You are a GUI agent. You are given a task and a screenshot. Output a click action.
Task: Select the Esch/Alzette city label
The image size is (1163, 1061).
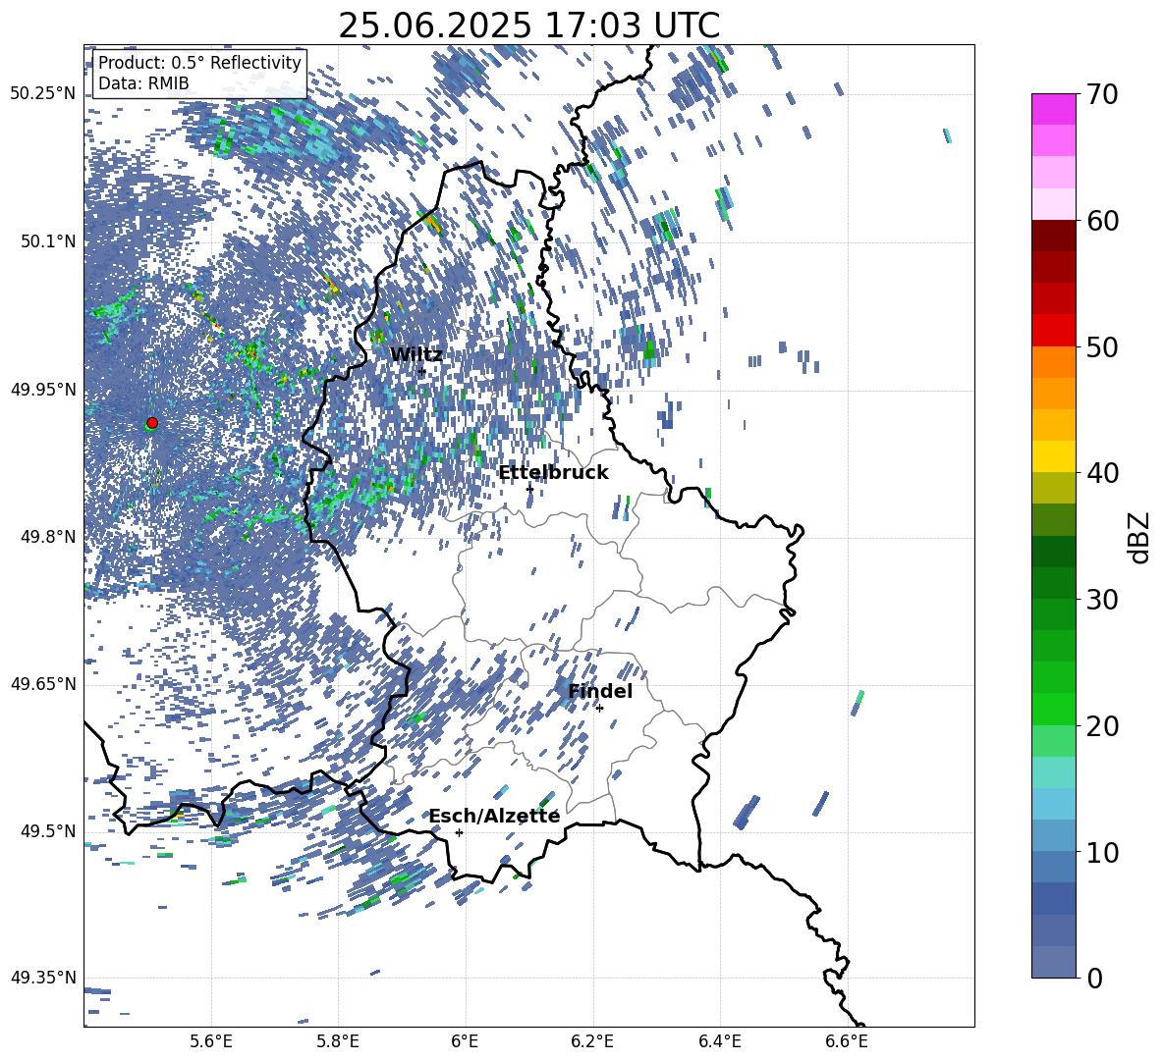[x=494, y=816]
